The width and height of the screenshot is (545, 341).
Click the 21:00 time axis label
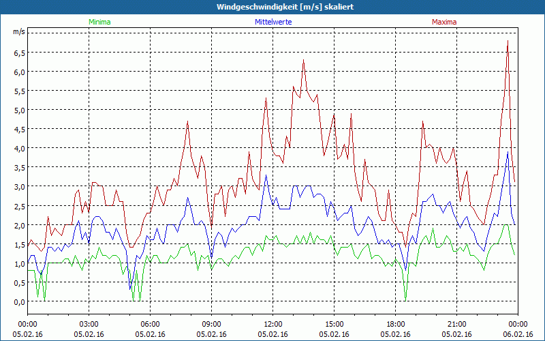(456, 325)
